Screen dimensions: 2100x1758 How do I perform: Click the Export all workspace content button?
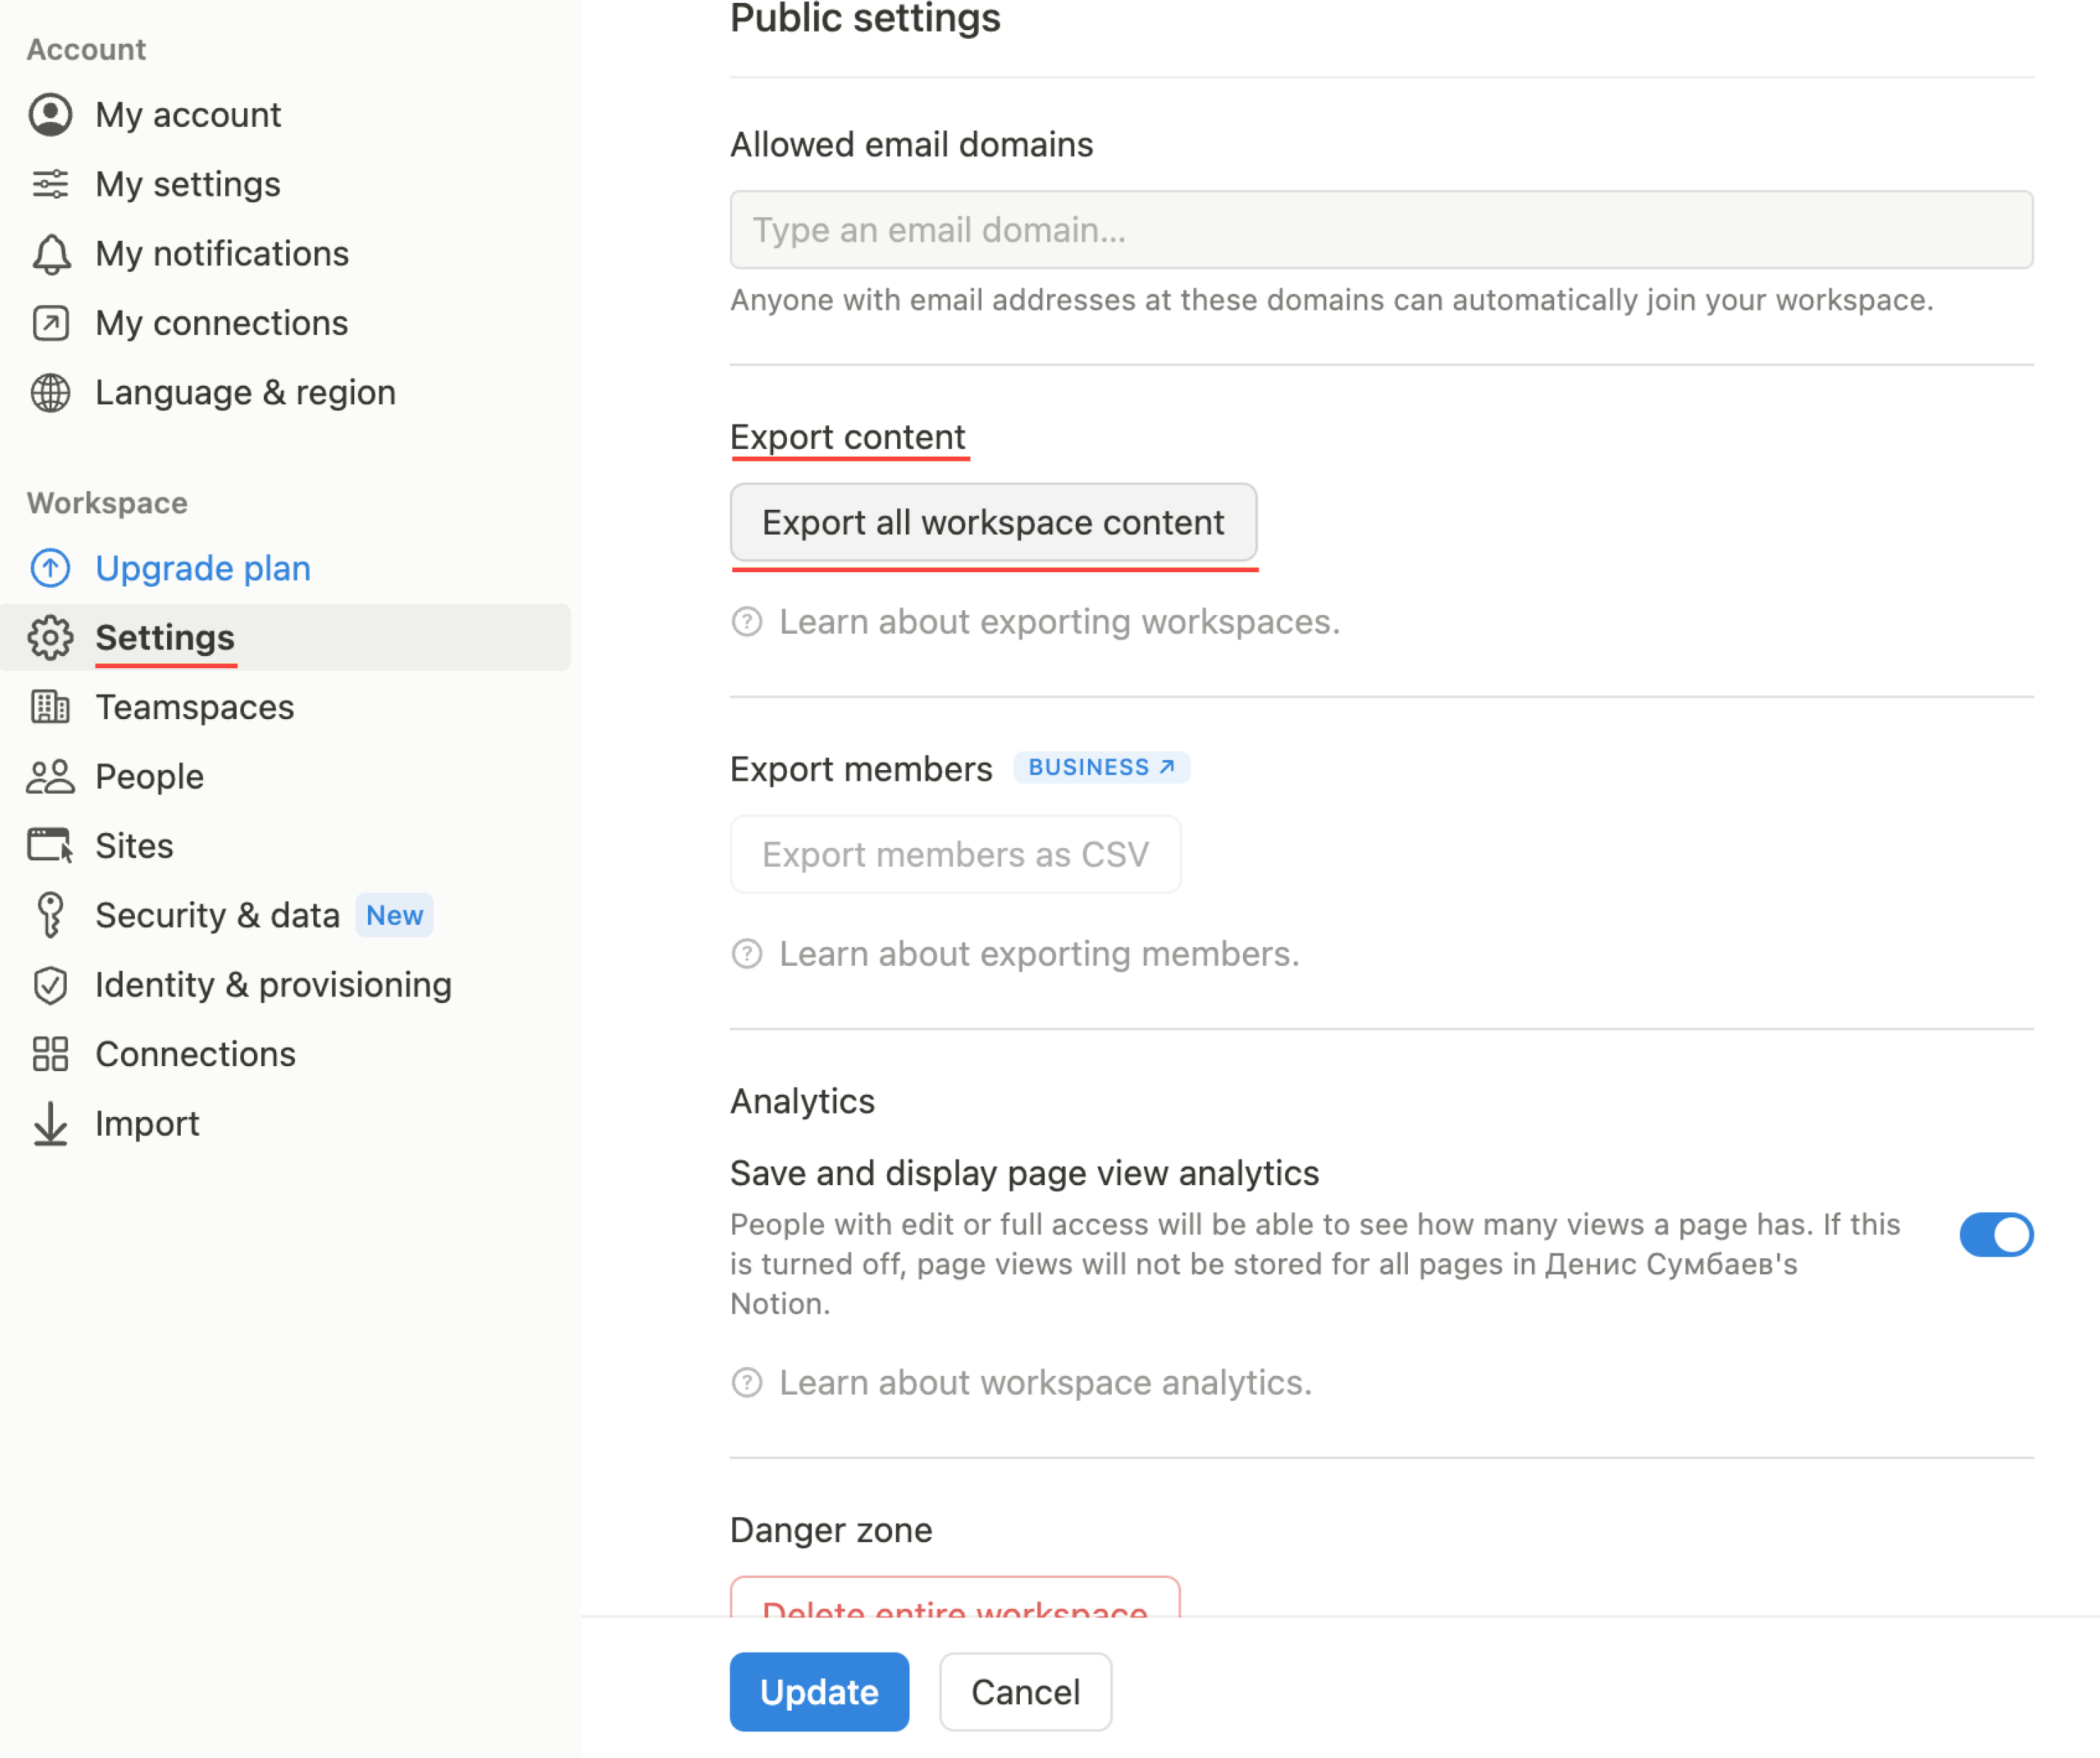coord(992,523)
